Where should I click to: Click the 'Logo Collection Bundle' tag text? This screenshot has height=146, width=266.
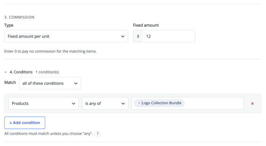(x=162, y=103)
